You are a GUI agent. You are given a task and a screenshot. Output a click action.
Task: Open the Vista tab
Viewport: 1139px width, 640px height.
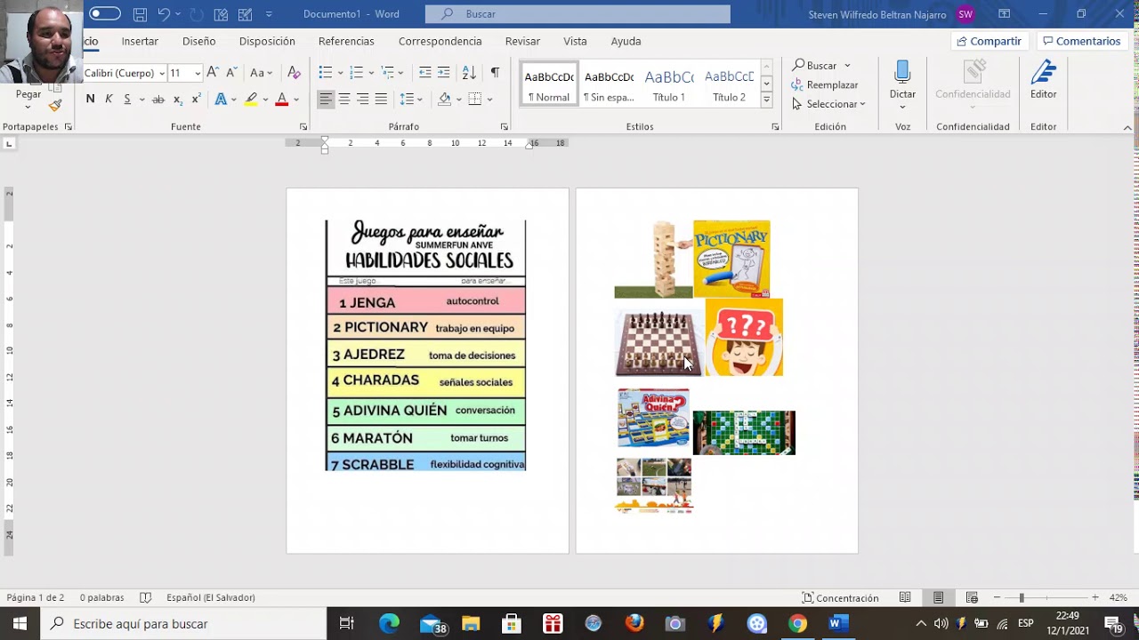pyautogui.click(x=575, y=41)
